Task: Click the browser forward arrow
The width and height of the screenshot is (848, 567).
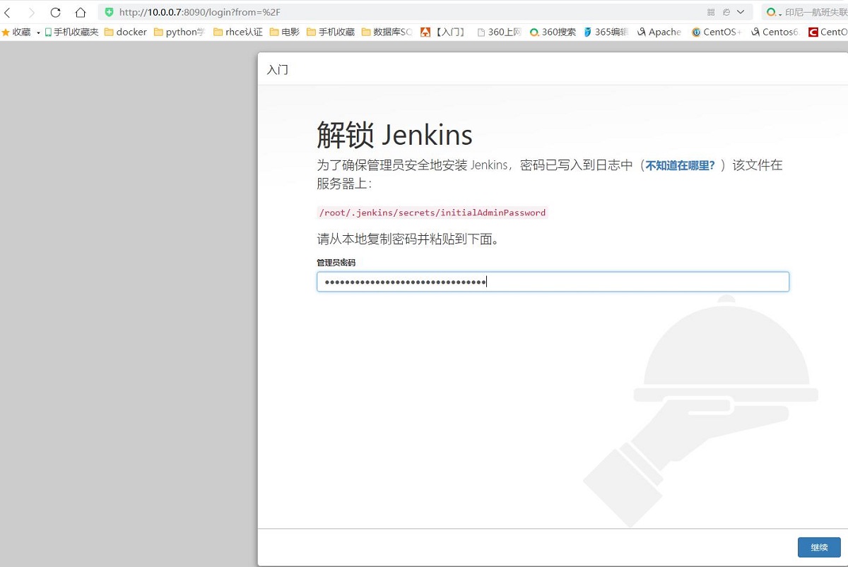Action: pos(32,12)
